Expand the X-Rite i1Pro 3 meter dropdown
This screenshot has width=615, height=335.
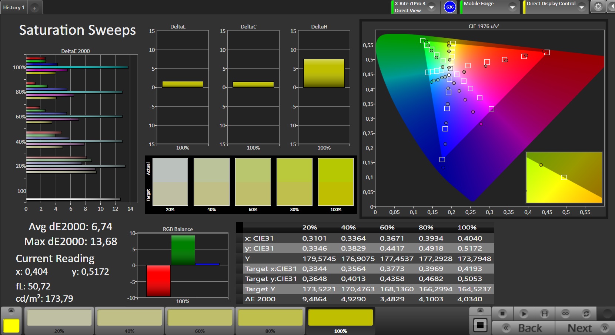431,7
